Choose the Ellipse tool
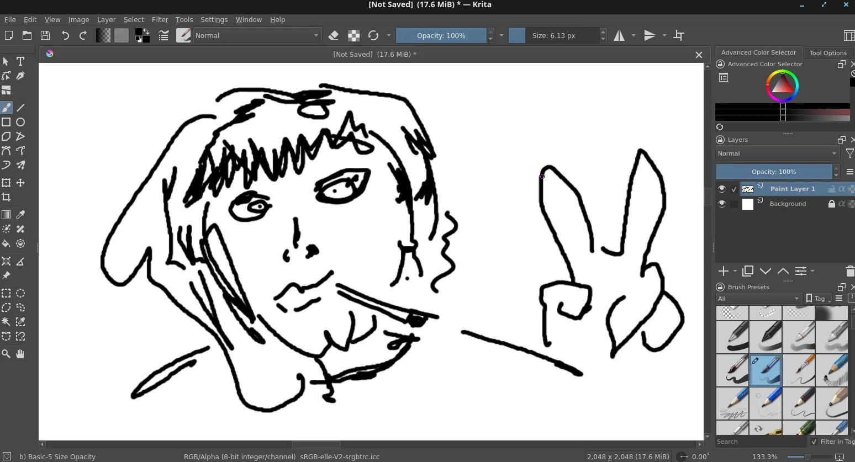 coord(20,122)
